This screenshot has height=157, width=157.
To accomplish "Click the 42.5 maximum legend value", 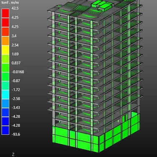I will (x=15, y=8).
